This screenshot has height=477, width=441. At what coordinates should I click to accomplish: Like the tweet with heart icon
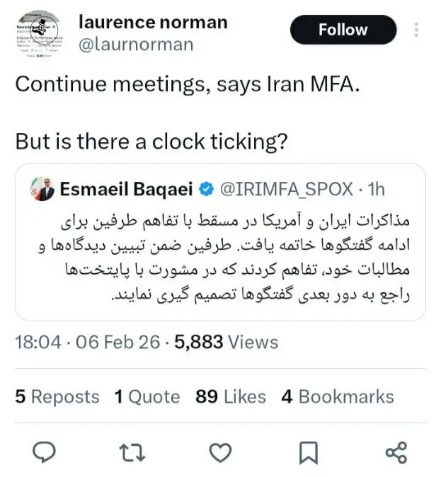click(222, 452)
